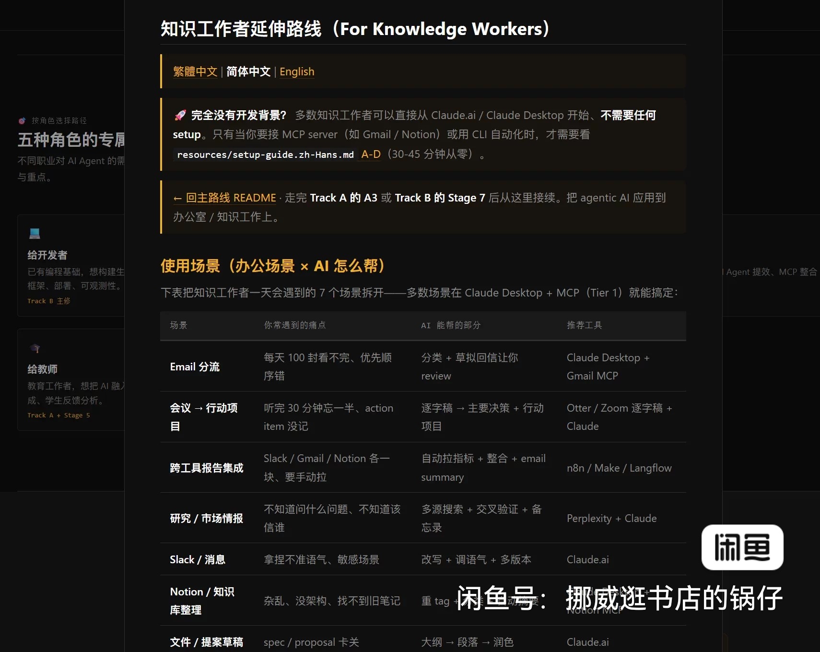This screenshot has height=652, width=820.
Task: Select the '文件 / 提案草稿' row label
Action: click(207, 642)
